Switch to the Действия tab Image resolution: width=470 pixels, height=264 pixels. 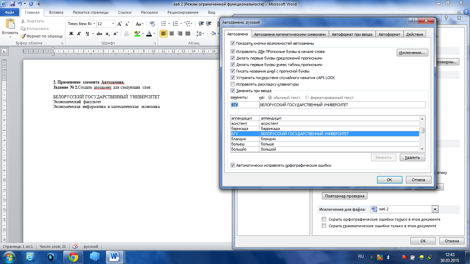(415, 34)
